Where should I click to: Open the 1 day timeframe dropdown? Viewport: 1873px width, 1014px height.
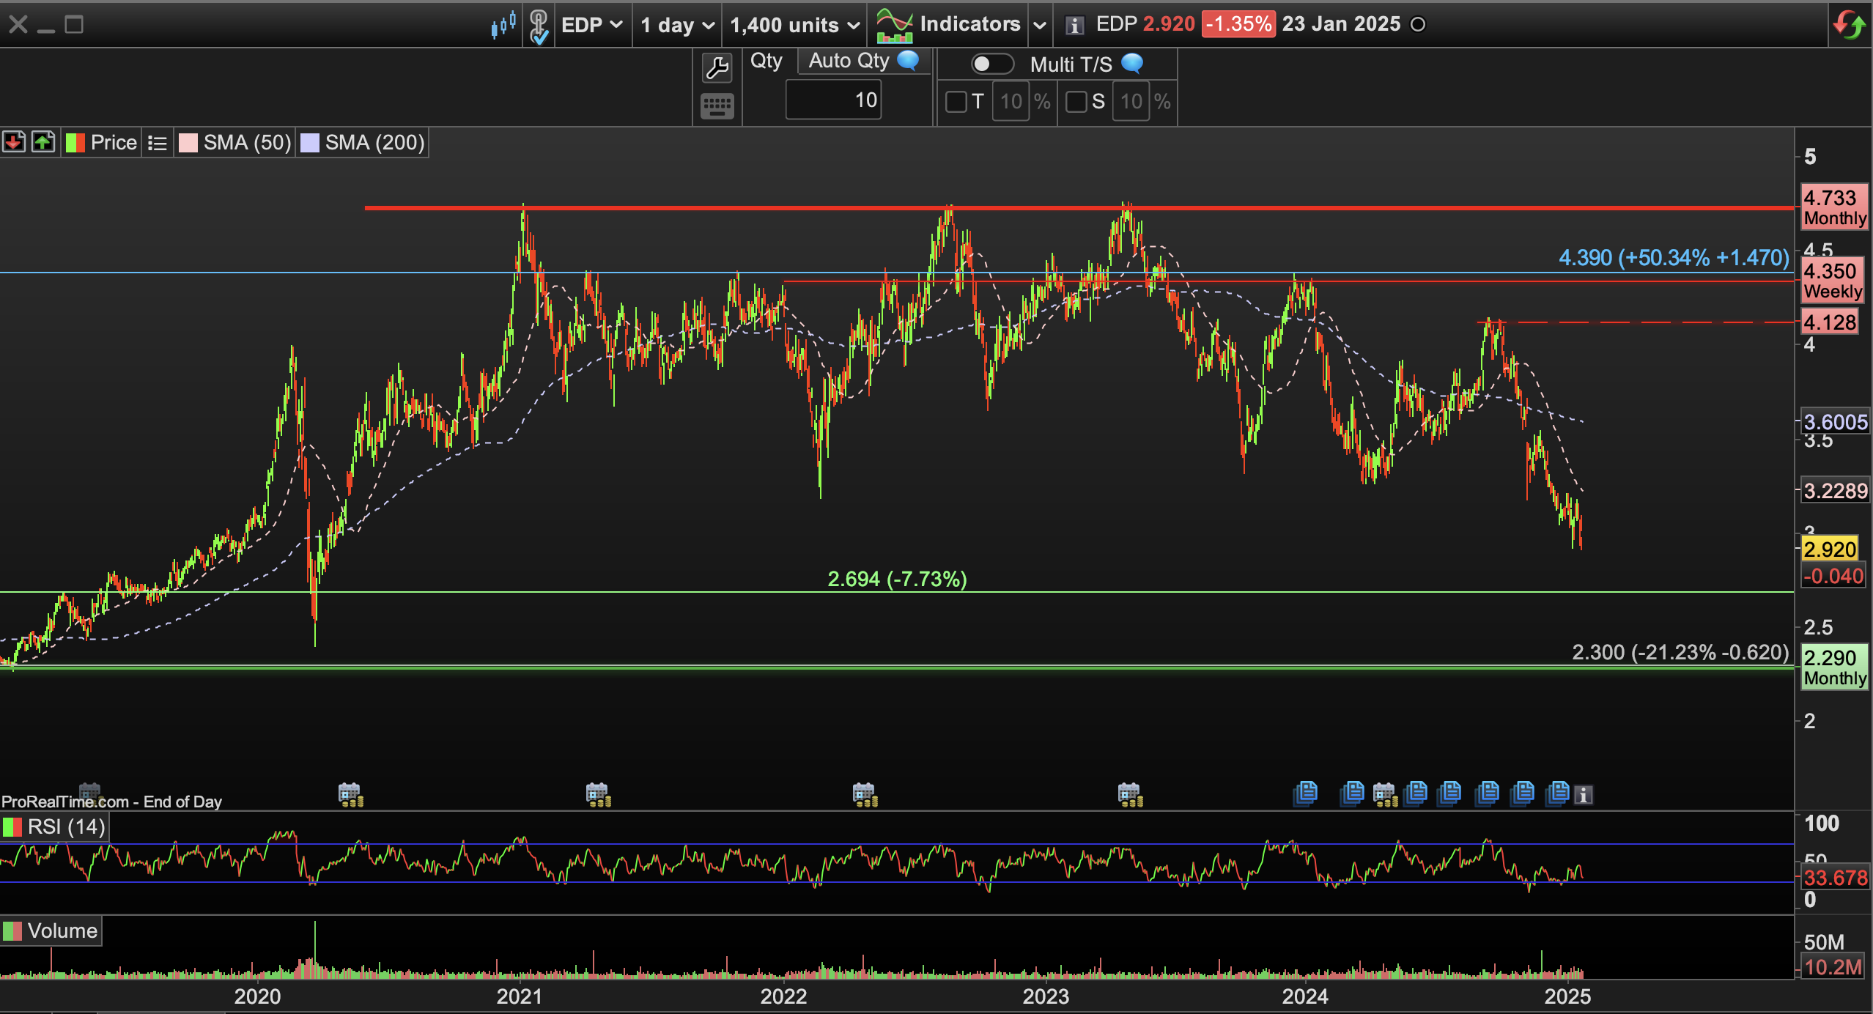tap(677, 25)
